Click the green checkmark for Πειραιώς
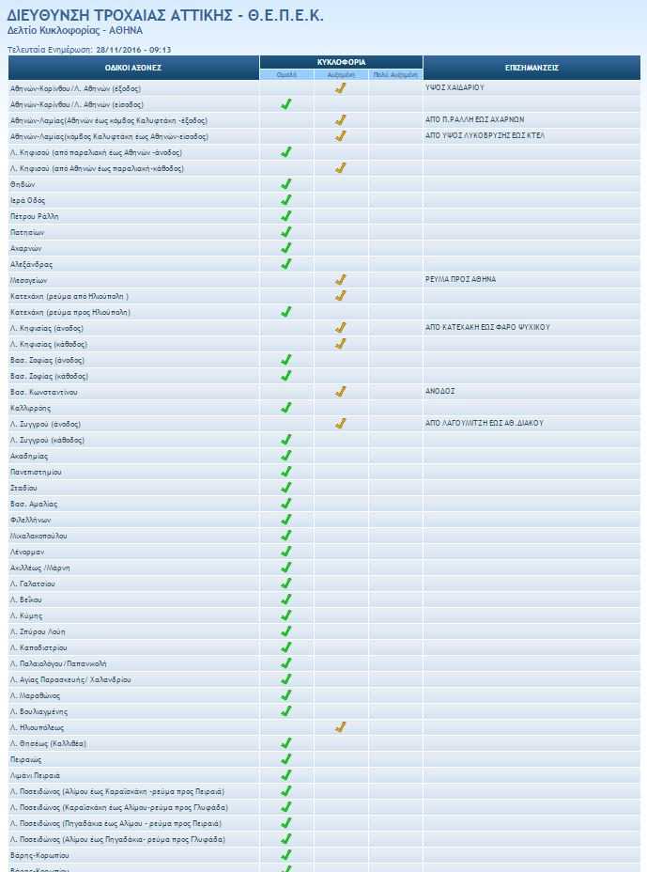 (285, 759)
